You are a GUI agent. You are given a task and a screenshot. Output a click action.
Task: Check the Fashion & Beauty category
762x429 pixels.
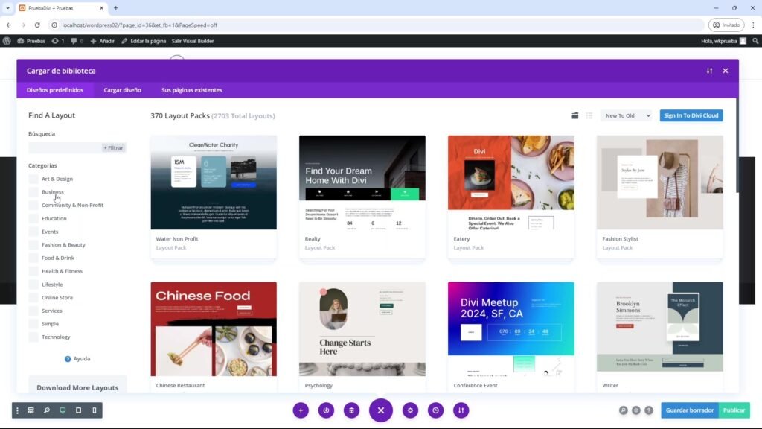[x=33, y=244]
